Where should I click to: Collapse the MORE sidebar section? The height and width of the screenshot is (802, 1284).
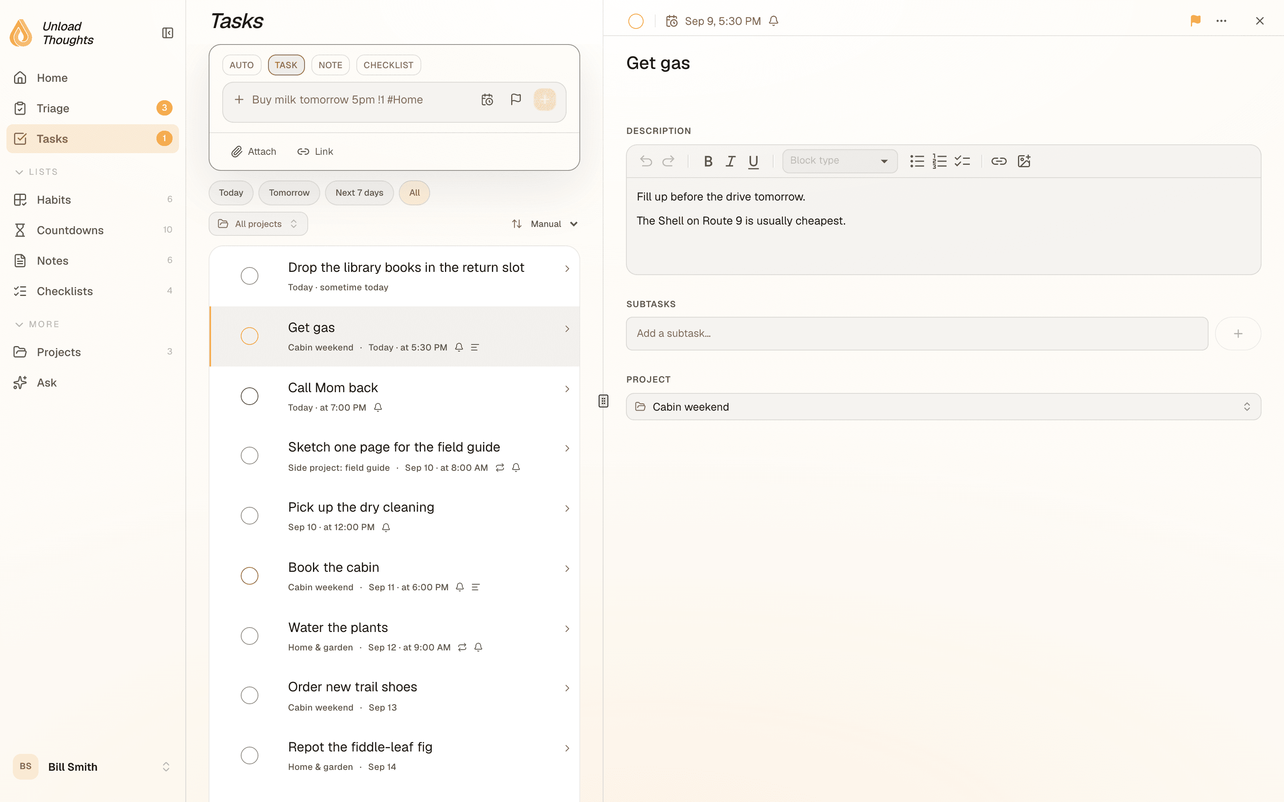[x=37, y=324]
